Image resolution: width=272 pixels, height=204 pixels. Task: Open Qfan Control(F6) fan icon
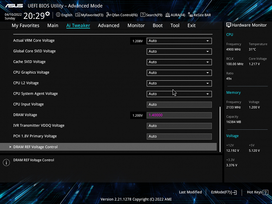(108, 15)
